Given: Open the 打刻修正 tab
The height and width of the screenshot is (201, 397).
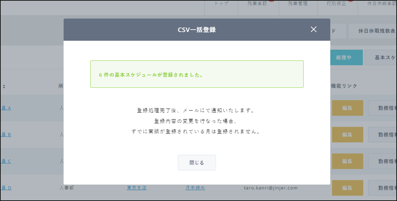Looking at the screenshot, I should point(338,4).
